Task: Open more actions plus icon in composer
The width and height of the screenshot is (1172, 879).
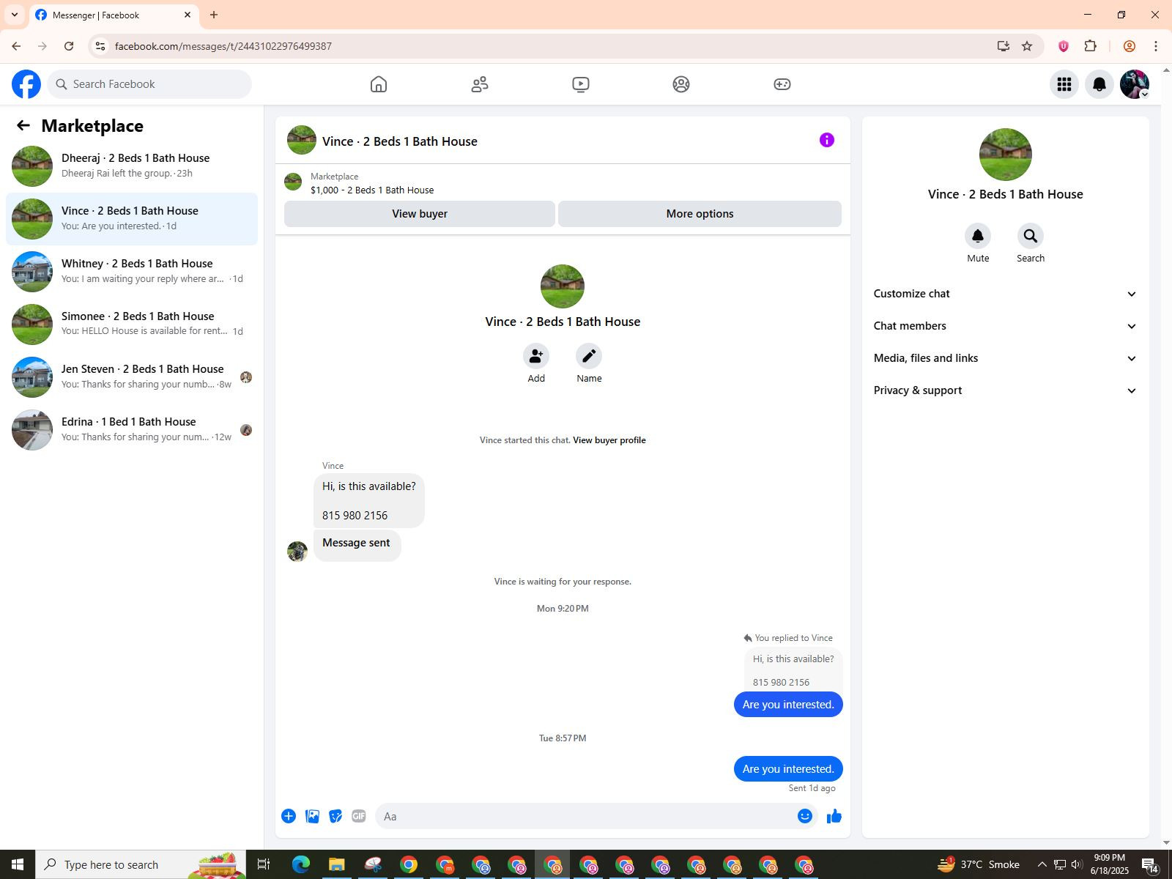Action: (289, 816)
